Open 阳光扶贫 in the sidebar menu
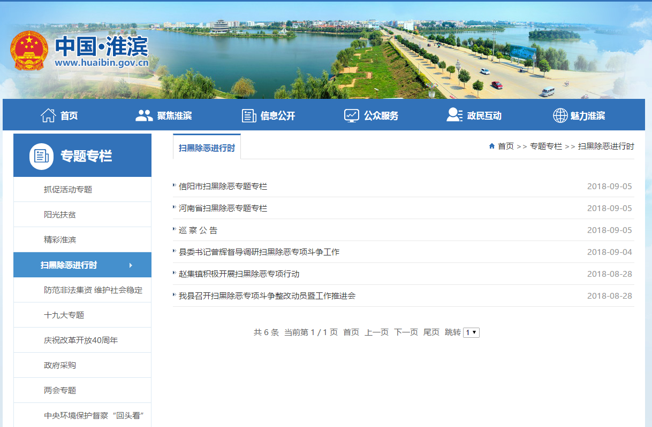Image resolution: width=652 pixels, height=427 pixels. (x=60, y=215)
